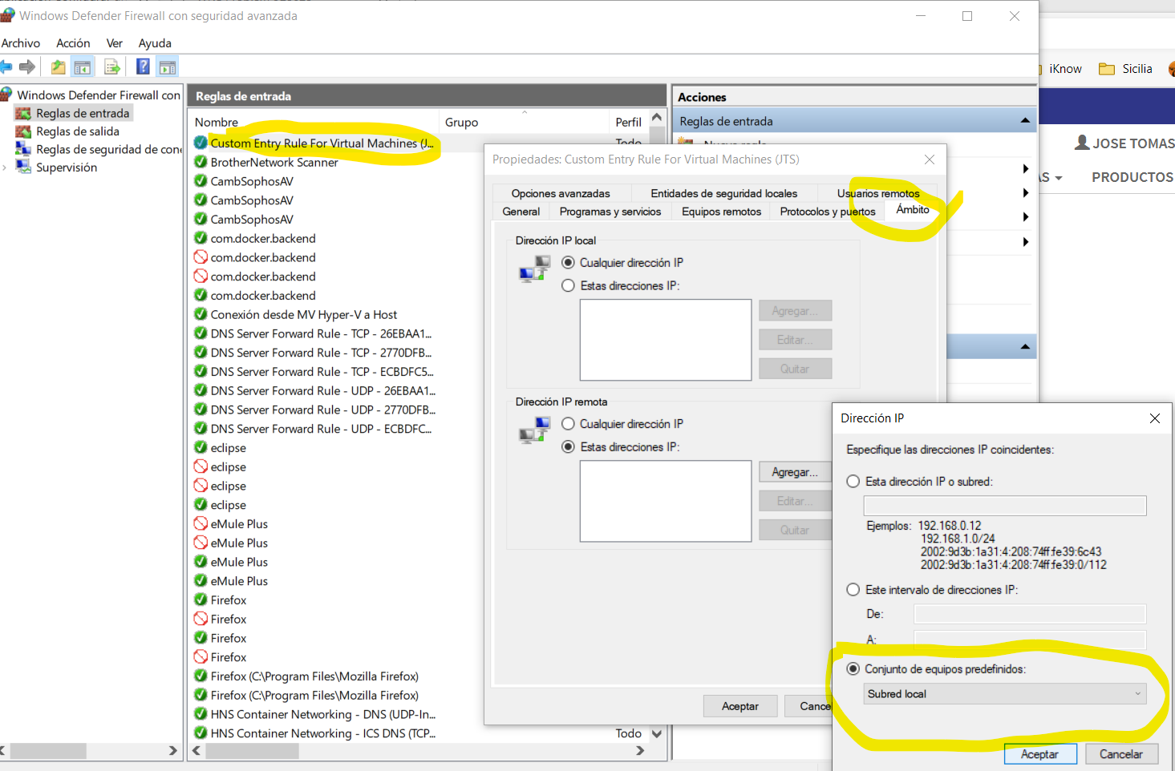The image size is (1175, 771).
Task: Select Cualquier dirección IP under Dirección IP remota
Action: click(x=568, y=424)
